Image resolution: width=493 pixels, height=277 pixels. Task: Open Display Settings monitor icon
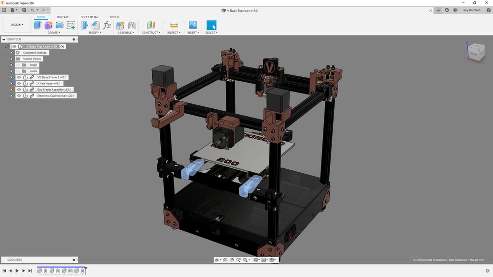255,260
